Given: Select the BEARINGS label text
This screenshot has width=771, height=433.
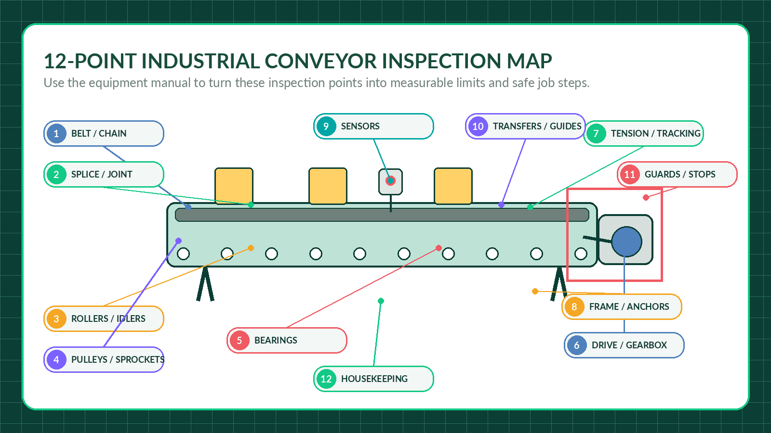Looking at the screenshot, I should click(x=276, y=340).
